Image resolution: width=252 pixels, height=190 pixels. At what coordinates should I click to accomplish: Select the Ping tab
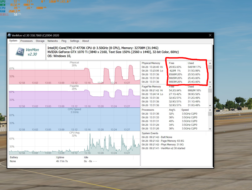(x=64, y=41)
